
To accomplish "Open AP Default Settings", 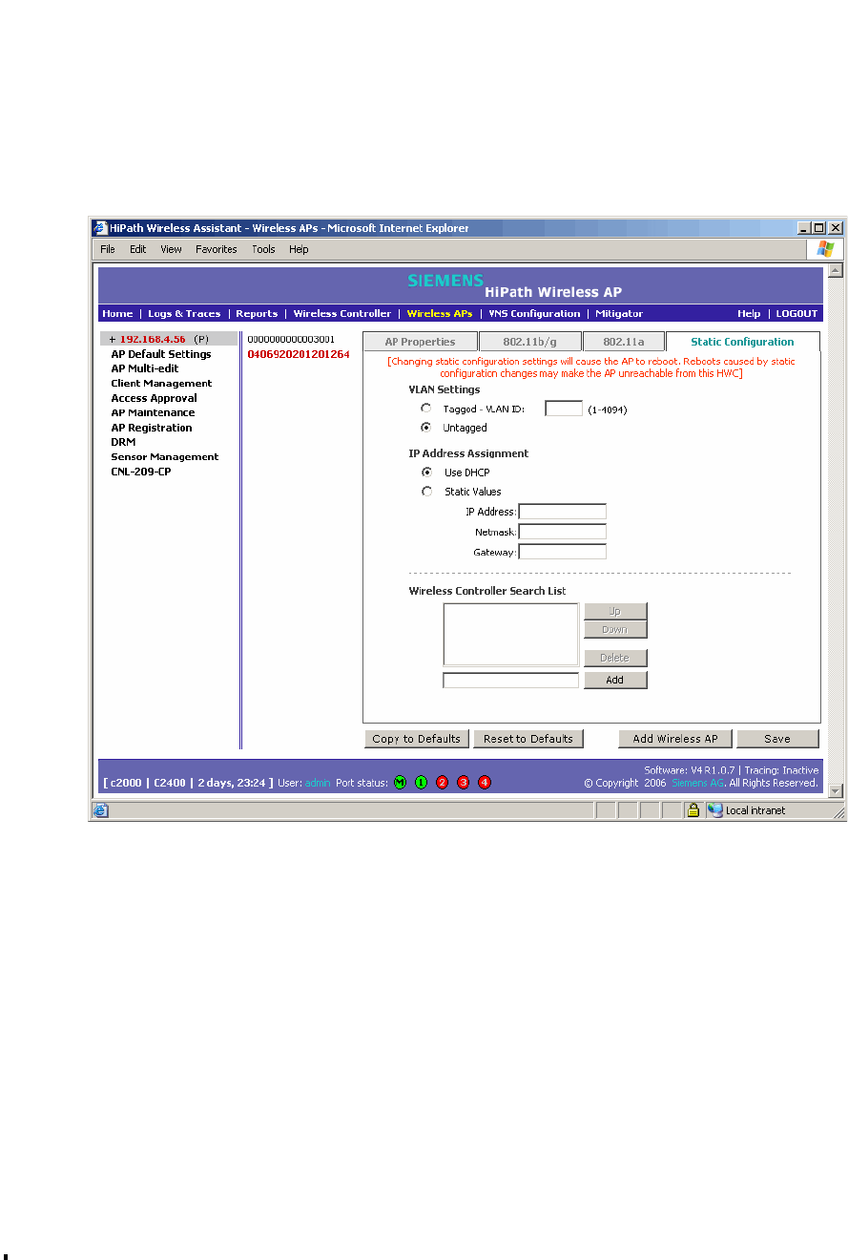I will tap(161, 354).
